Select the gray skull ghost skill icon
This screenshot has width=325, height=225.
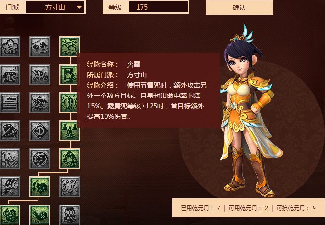[10, 187]
